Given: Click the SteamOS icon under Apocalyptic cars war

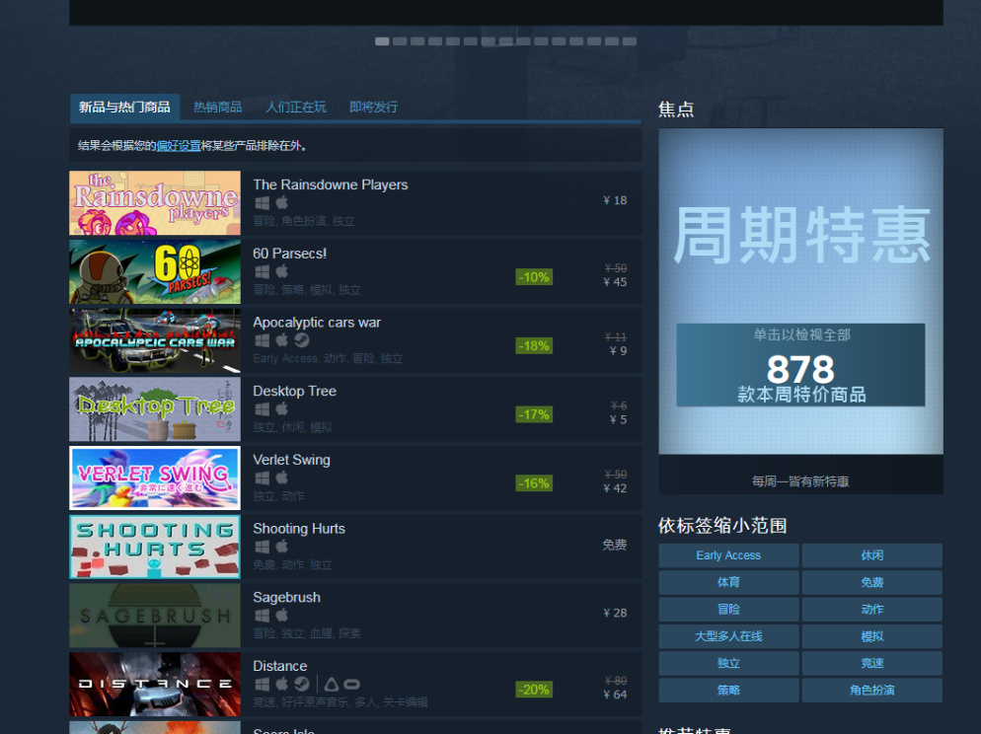Looking at the screenshot, I should tap(302, 340).
